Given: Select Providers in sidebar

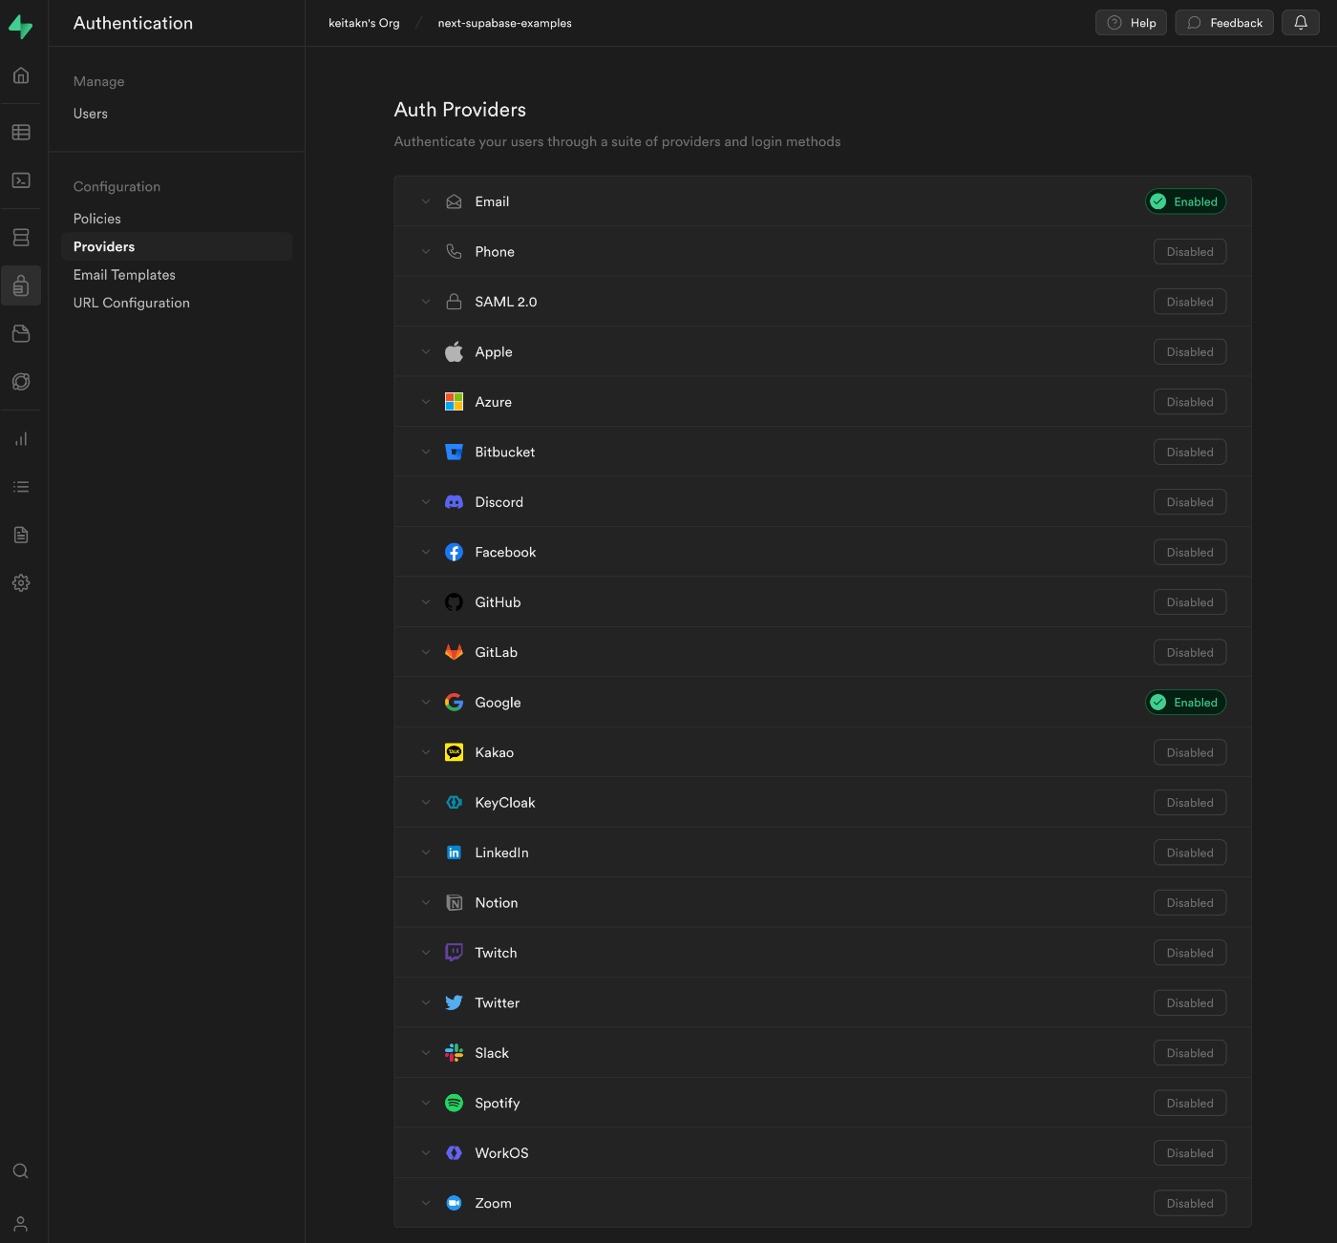Looking at the screenshot, I should click(x=177, y=246).
